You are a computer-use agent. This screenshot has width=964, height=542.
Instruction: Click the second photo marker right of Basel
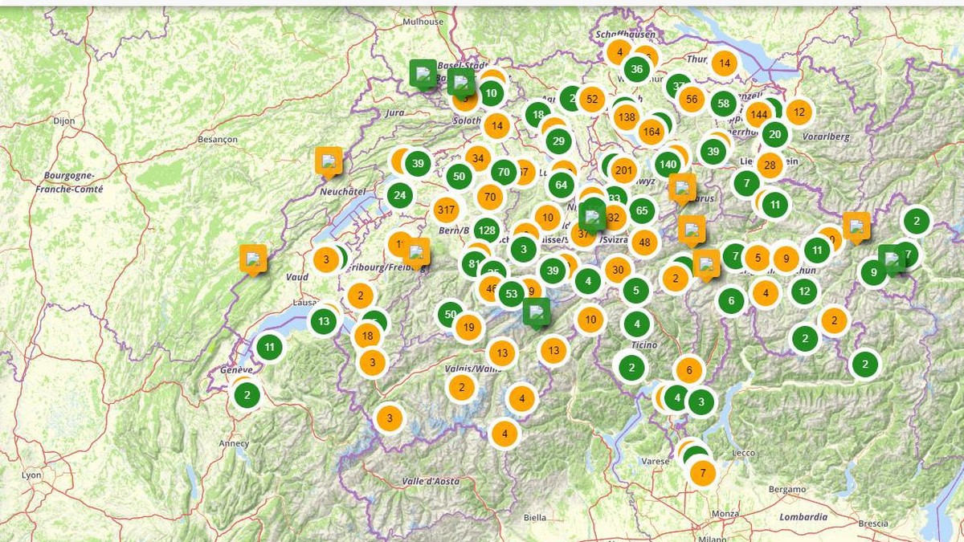(462, 81)
